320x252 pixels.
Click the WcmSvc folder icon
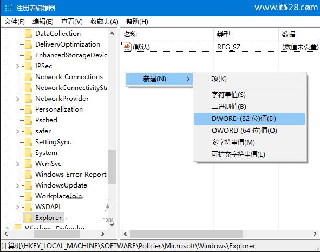28,163
